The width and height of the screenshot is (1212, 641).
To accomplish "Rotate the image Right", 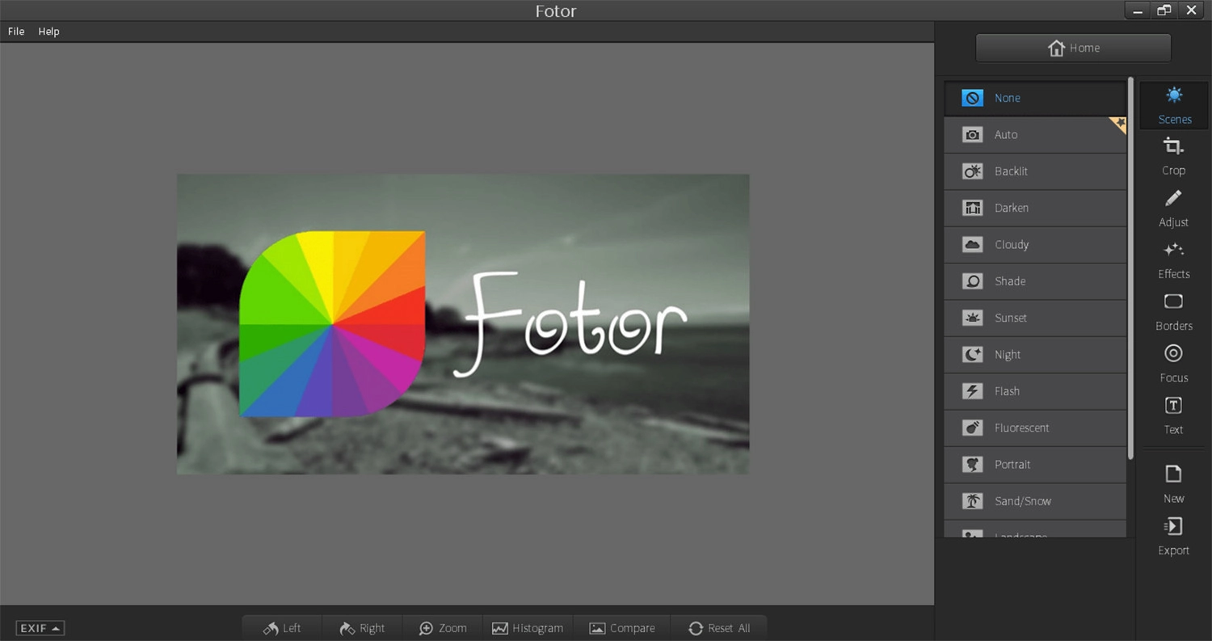I will tap(362, 628).
